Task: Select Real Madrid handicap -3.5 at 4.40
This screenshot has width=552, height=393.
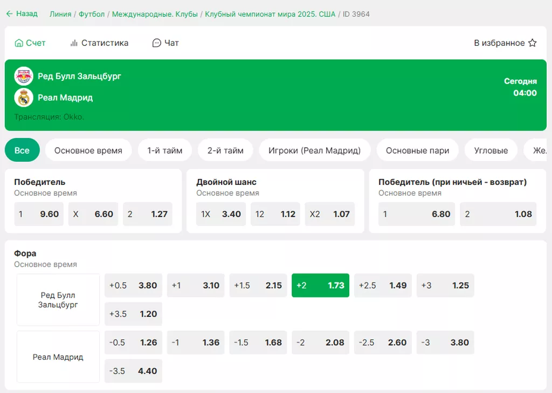Action: point(134,371)
